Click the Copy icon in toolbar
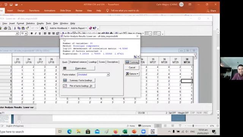This screenshot has height=137, width=243. pyautogui.click(x=19, y=28)
